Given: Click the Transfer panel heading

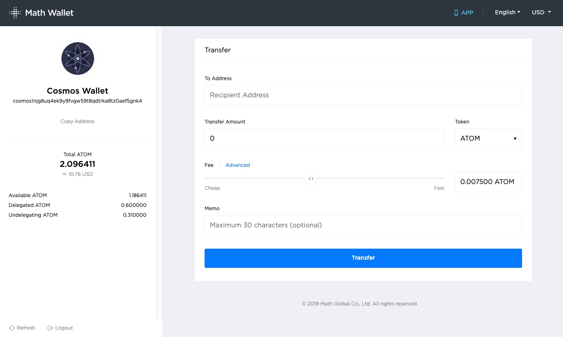Looking at the screenshot, I should pyautogui.click(x=218, y=50).
